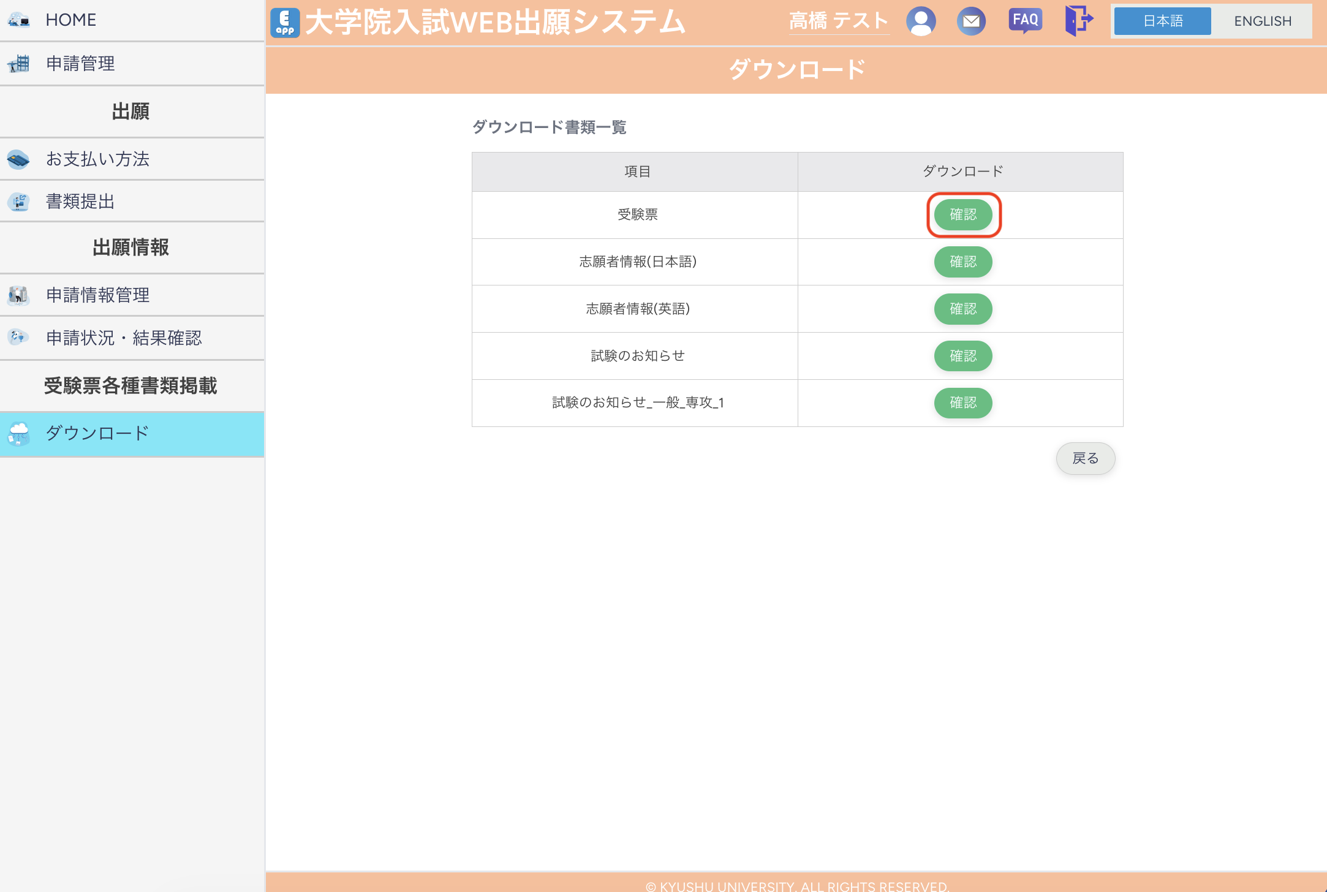Click the ダウンロード cloud icon in the sidebar
The height and width of the screenshot is (892, 1327).
pos(18,433)
